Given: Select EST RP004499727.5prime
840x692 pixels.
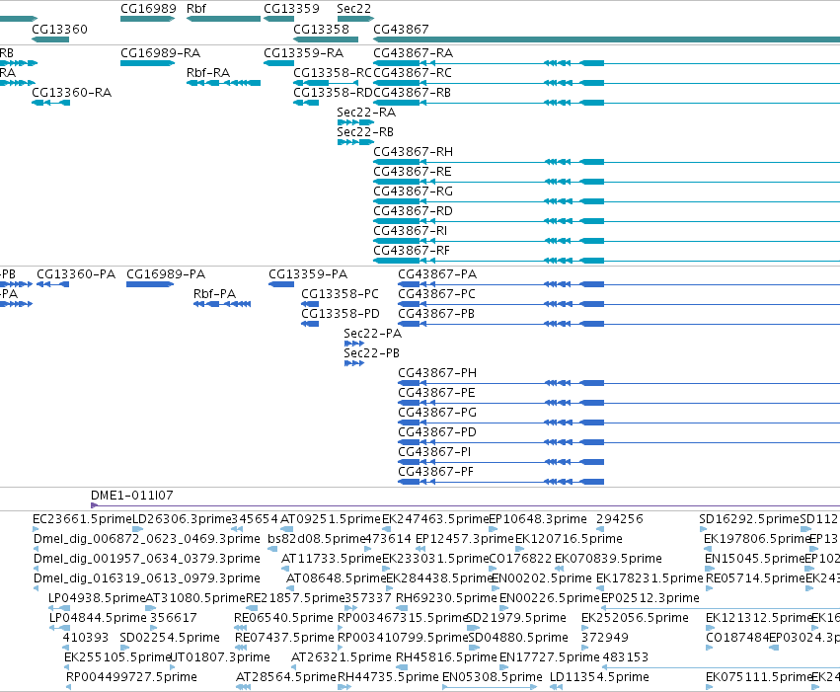Looking at the screenshot, I should (131, 677).
